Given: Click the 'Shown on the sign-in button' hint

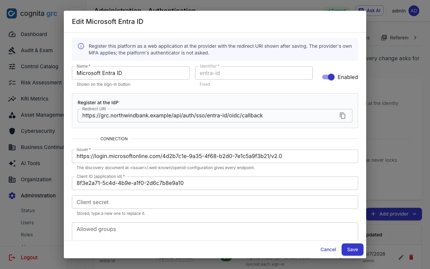Looking at the screenshot, I should coord(103,84).
